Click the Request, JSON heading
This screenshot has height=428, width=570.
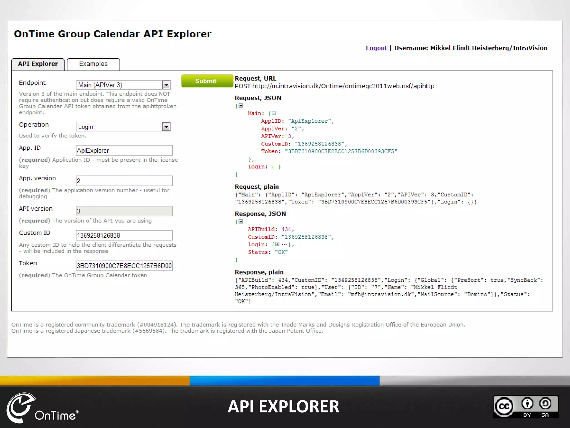coord(258,98)
